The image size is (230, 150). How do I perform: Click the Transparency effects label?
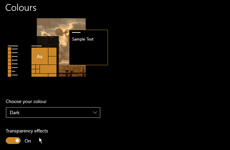point(27,131)
